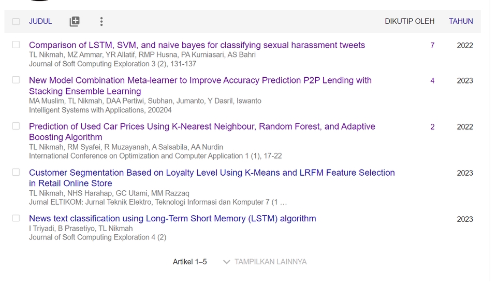Sort articles by the TAHUN column header
The width and height of the screenshot is (497, 283).
tap(461, 21)
